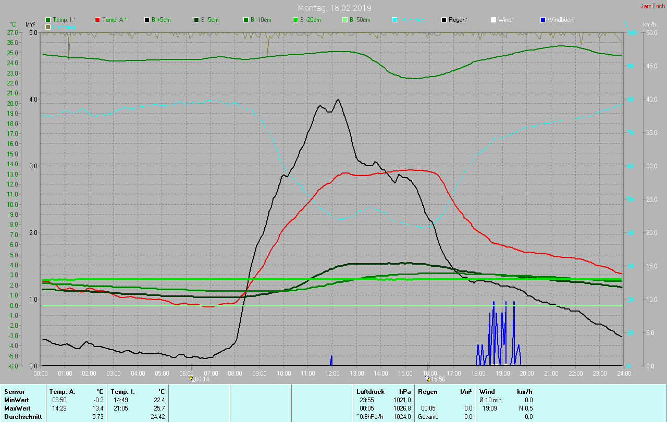Click the Luftdruck heading in the statistics table
Screen dimensions: 667x422
369,391
